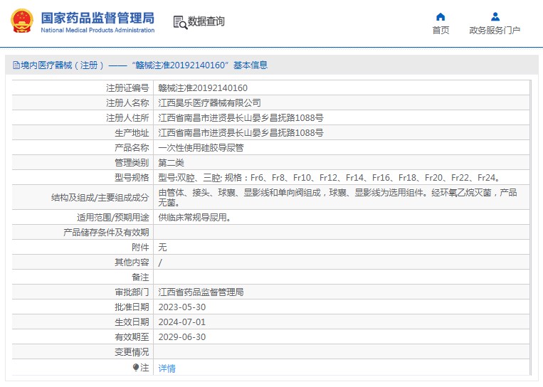Click the 注册人名称 row label
The width and height of the screenshot is (543, 387).
(127, 103)
